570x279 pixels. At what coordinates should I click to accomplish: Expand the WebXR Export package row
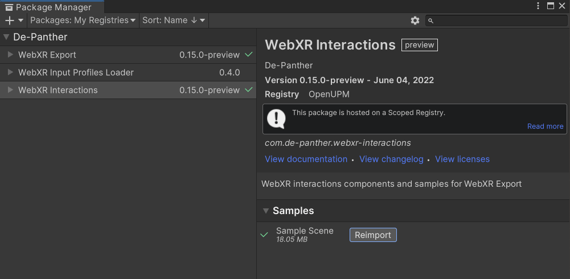coord(11,55)
